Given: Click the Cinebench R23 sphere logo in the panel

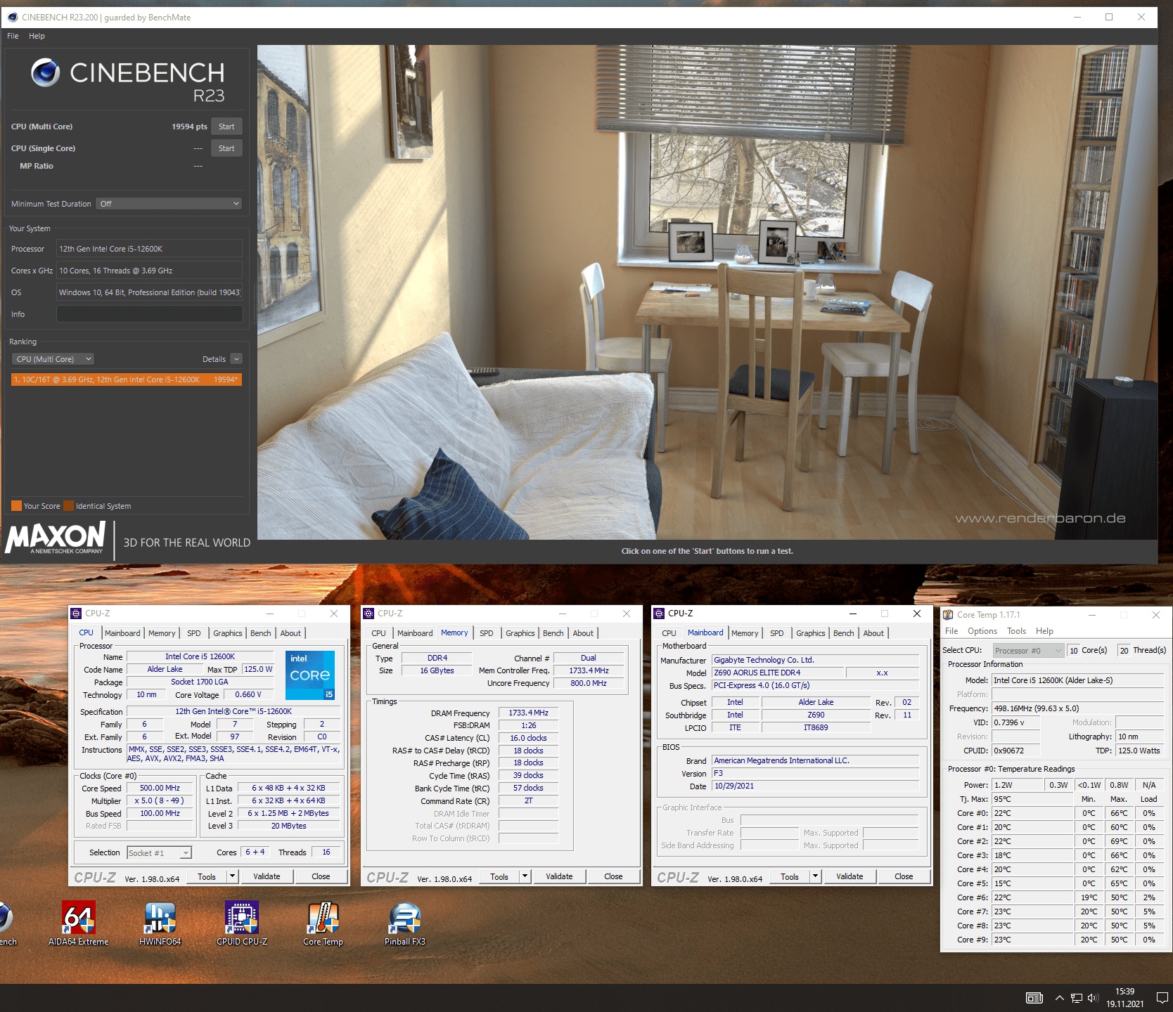Looking at the screenshot, I should pyautogui.click(x=45, y=72).
